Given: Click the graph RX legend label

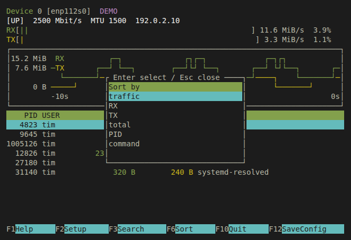Looking at the screenshot, I should pyautogui.click(x=60, y=59).
